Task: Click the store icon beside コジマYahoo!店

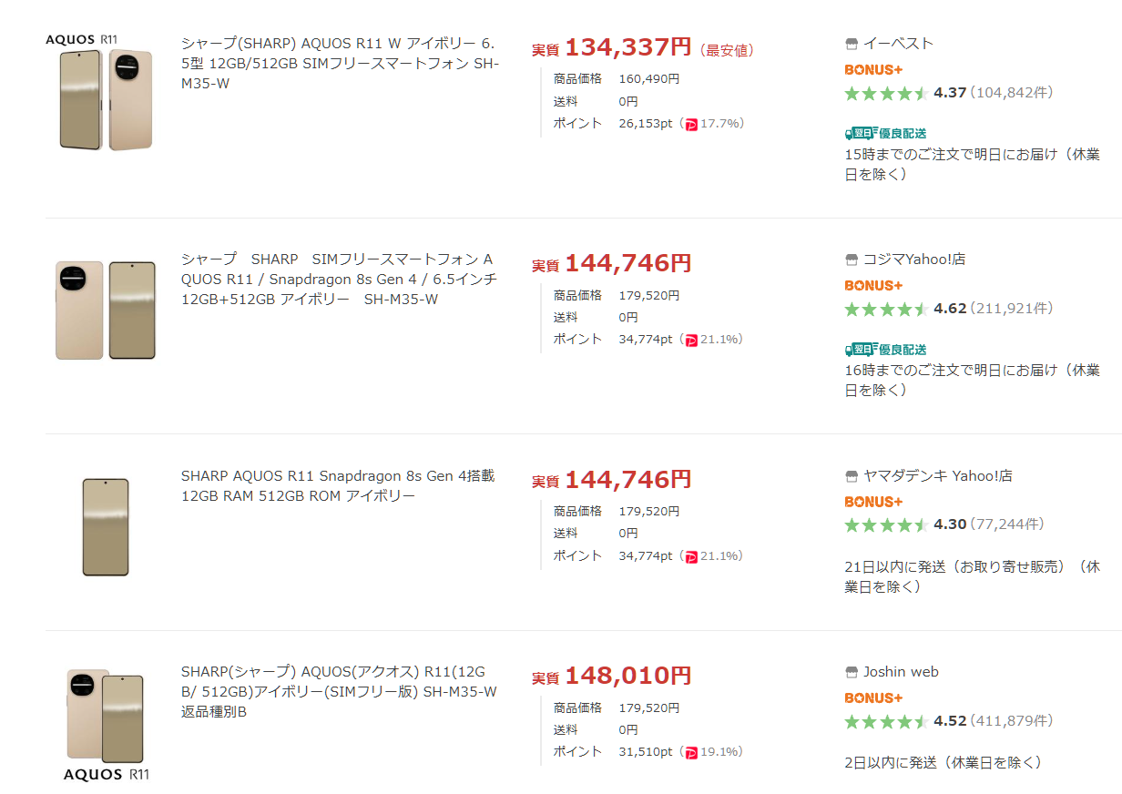Action: point(852,260)
